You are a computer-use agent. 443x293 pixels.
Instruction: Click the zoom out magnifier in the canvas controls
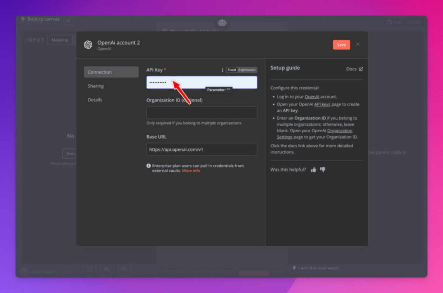pyautogui.click(x=124, y=269)
